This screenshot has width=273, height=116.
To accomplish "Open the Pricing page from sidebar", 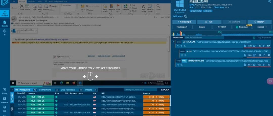I will 5,91.
